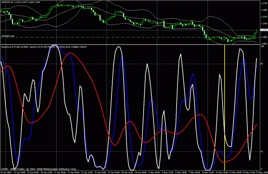Viewport: 268px width, 174px height.
Task: Click the 1.1085 price scale label
Action: click(x=264, y=37)
